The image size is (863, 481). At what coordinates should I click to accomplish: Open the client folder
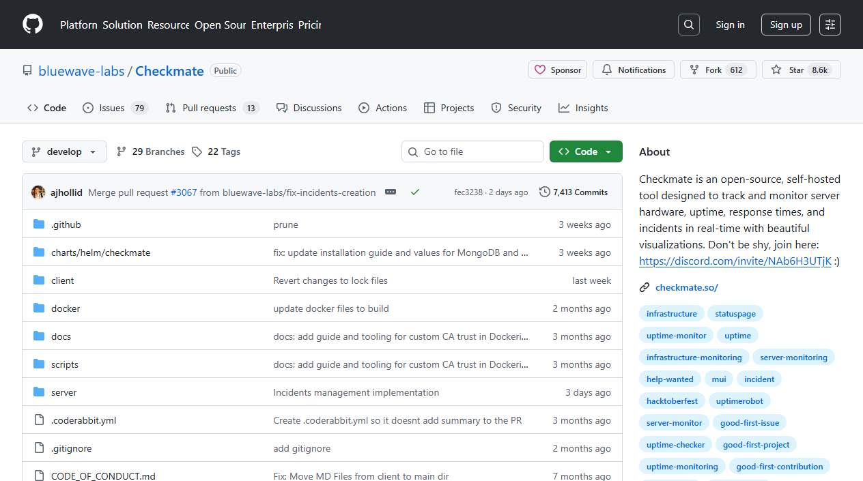62,280
